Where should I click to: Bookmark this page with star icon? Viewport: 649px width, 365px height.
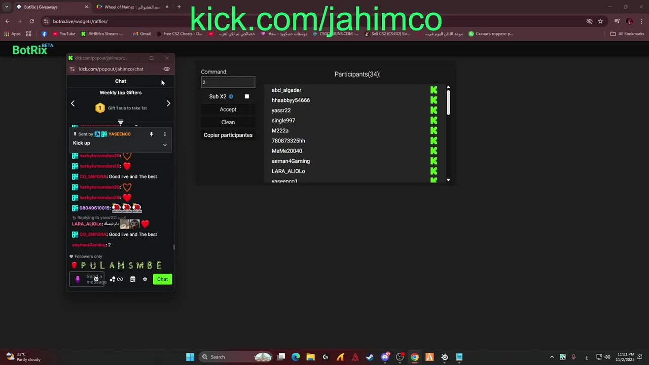point(600,21)
